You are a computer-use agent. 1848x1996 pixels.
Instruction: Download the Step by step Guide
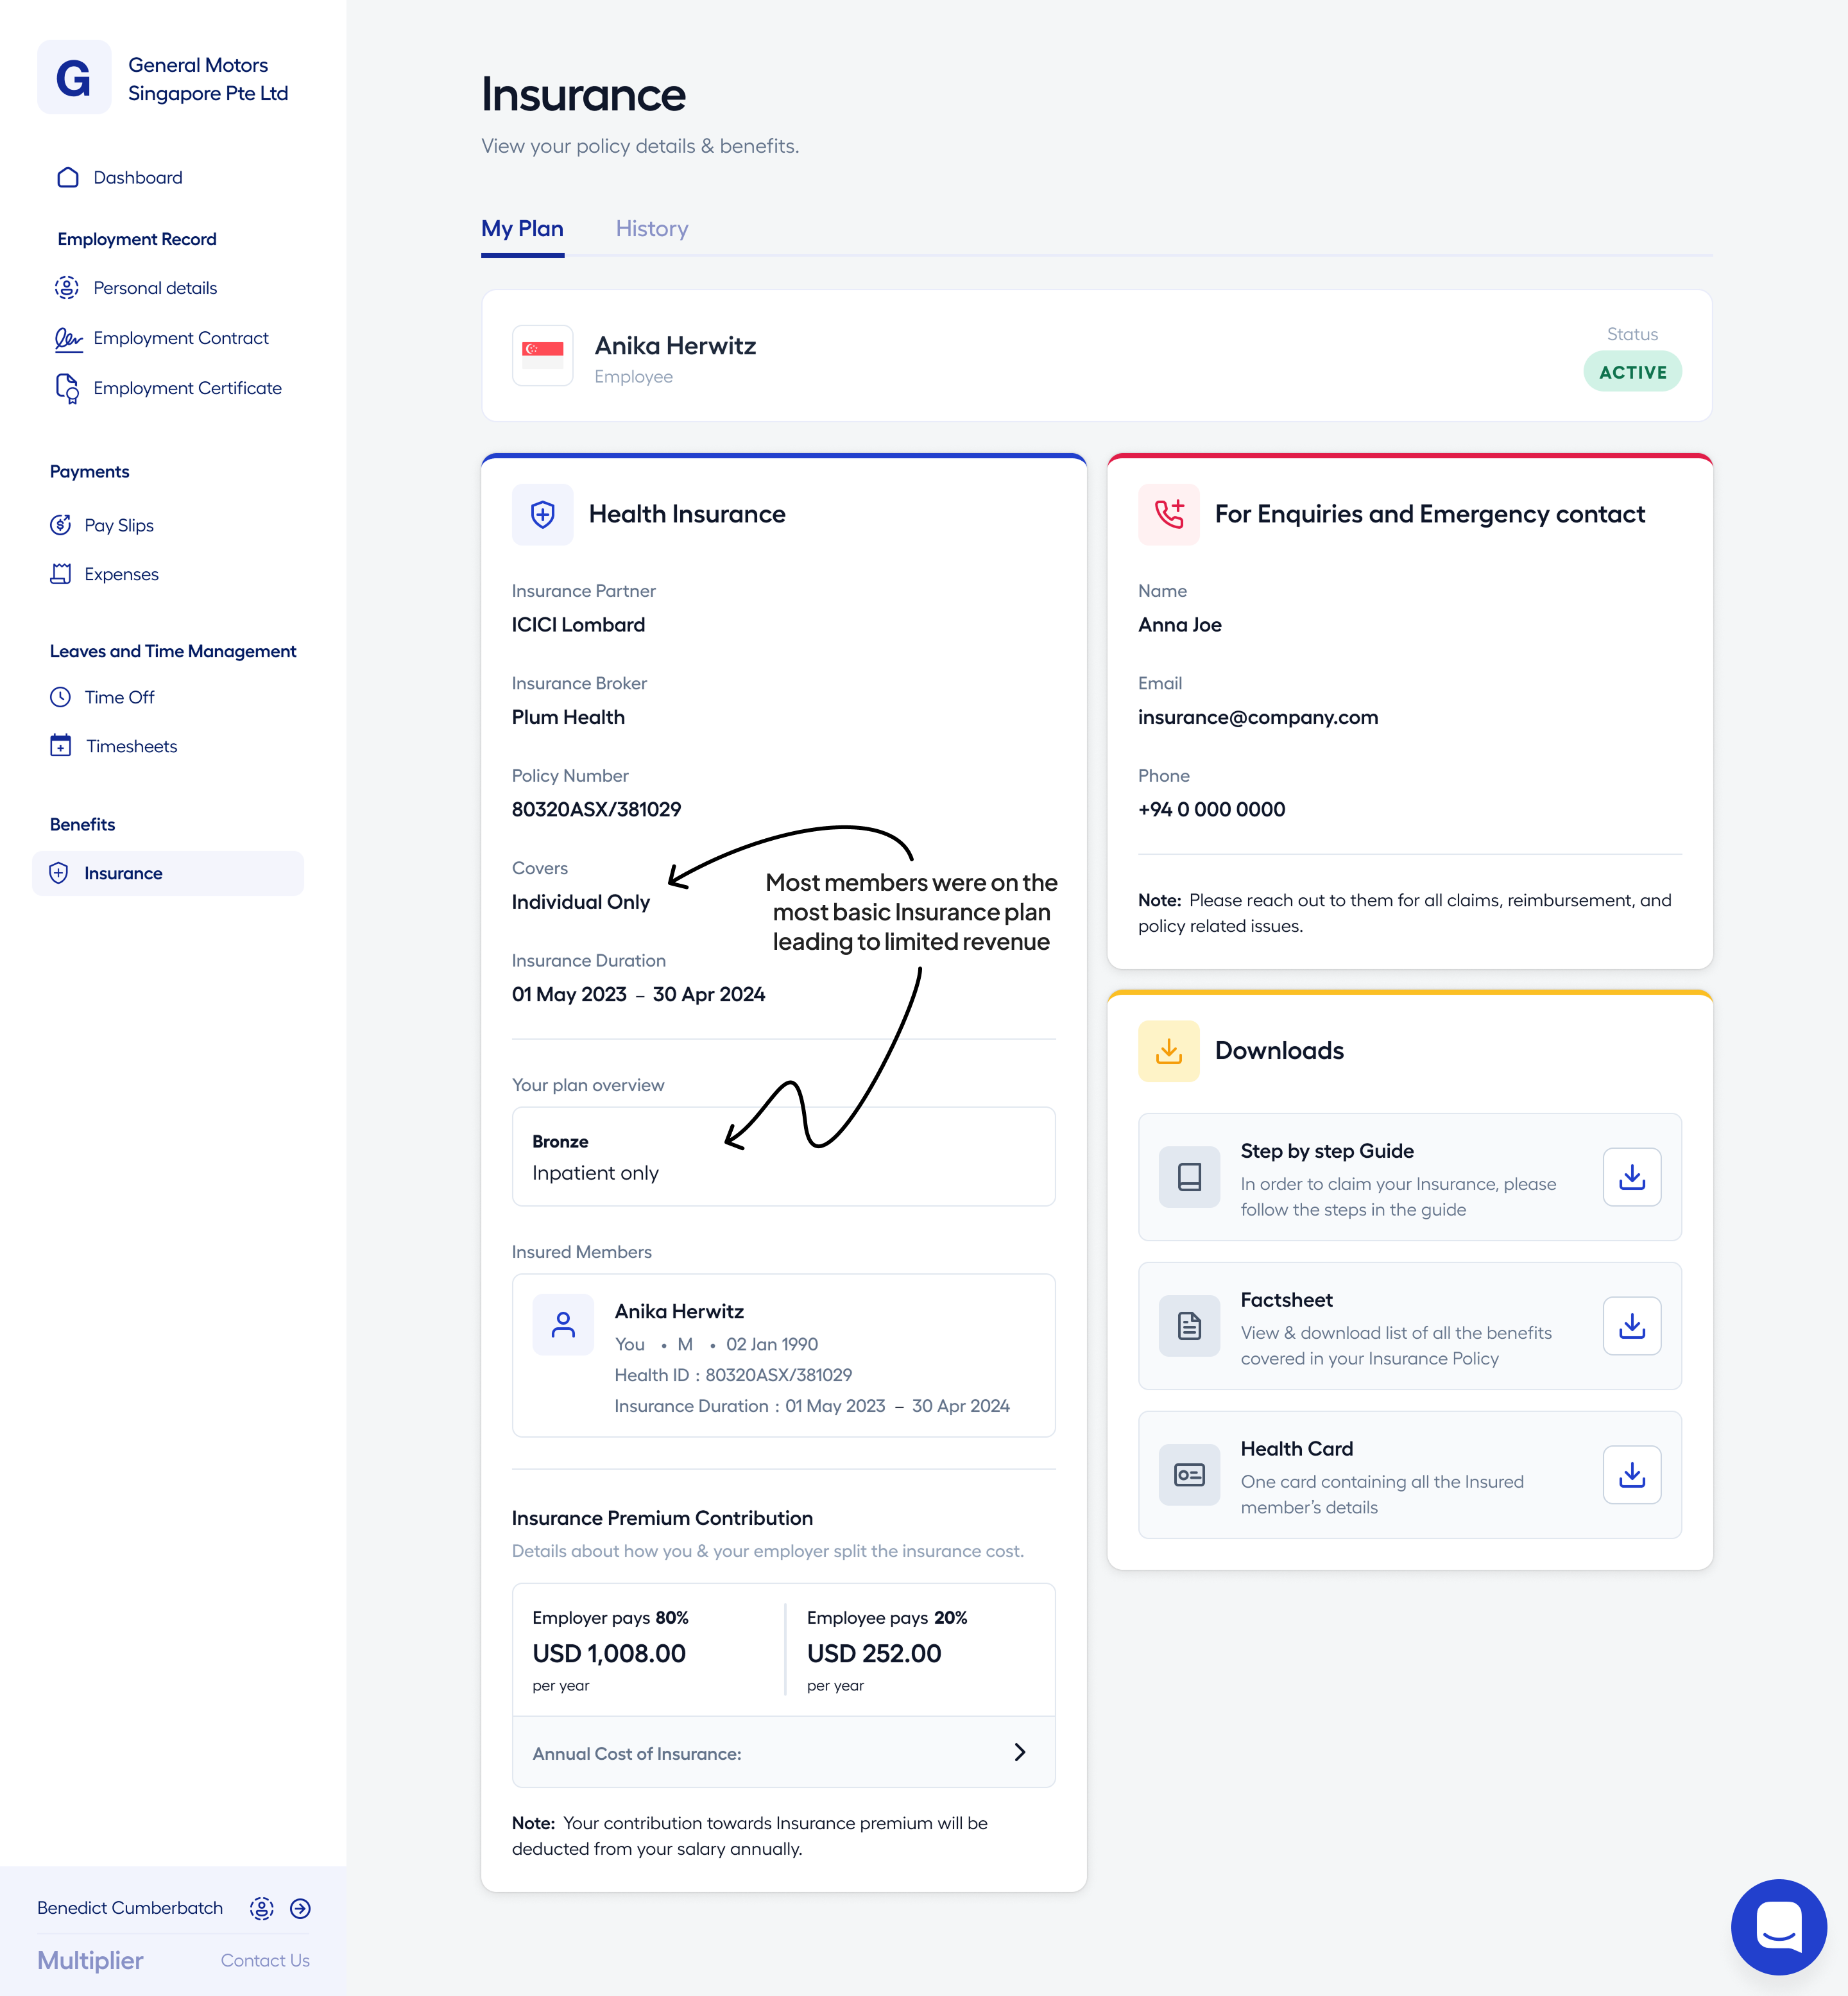point(1631,1177)
